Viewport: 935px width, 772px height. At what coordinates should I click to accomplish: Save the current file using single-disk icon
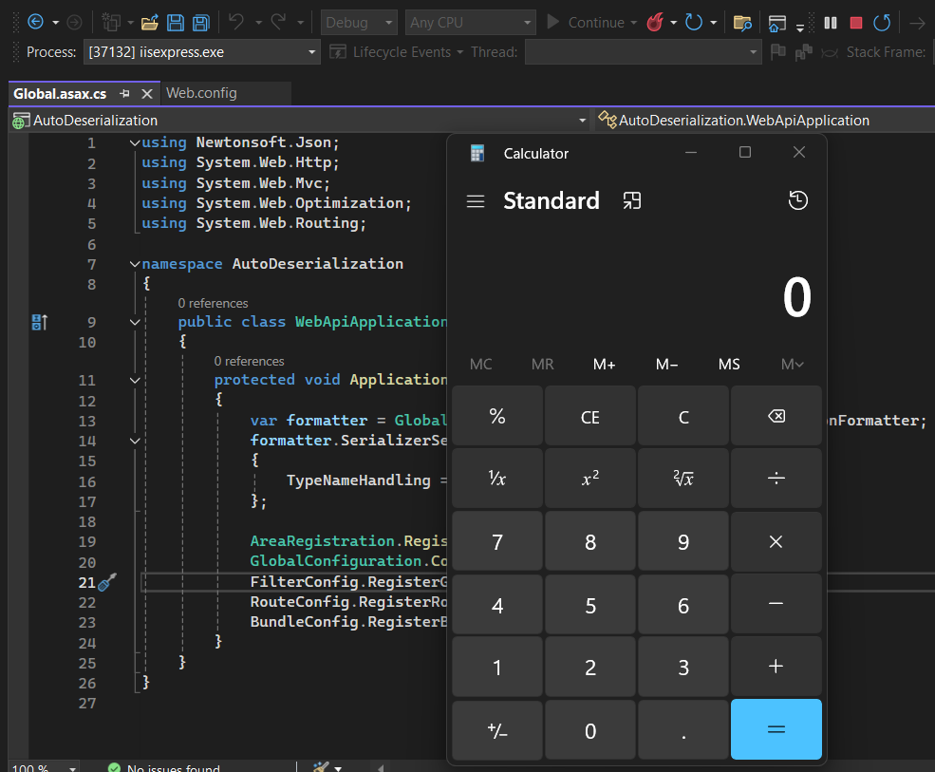(x=176, y=23)
